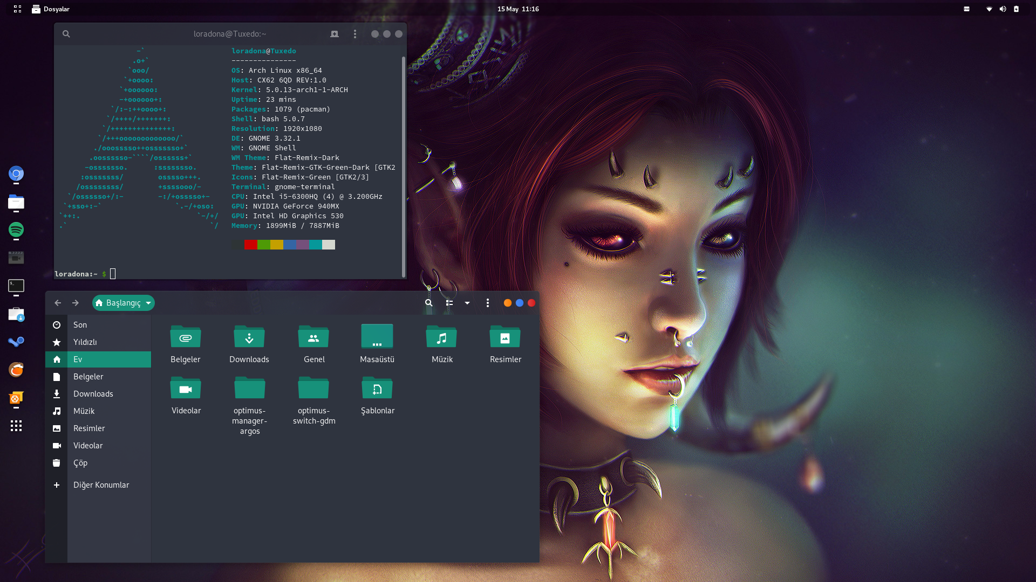The width and height of the screenshot is (1036, 582).
Task: Open the Genel shared folder
Action: [x=313, y=337]
